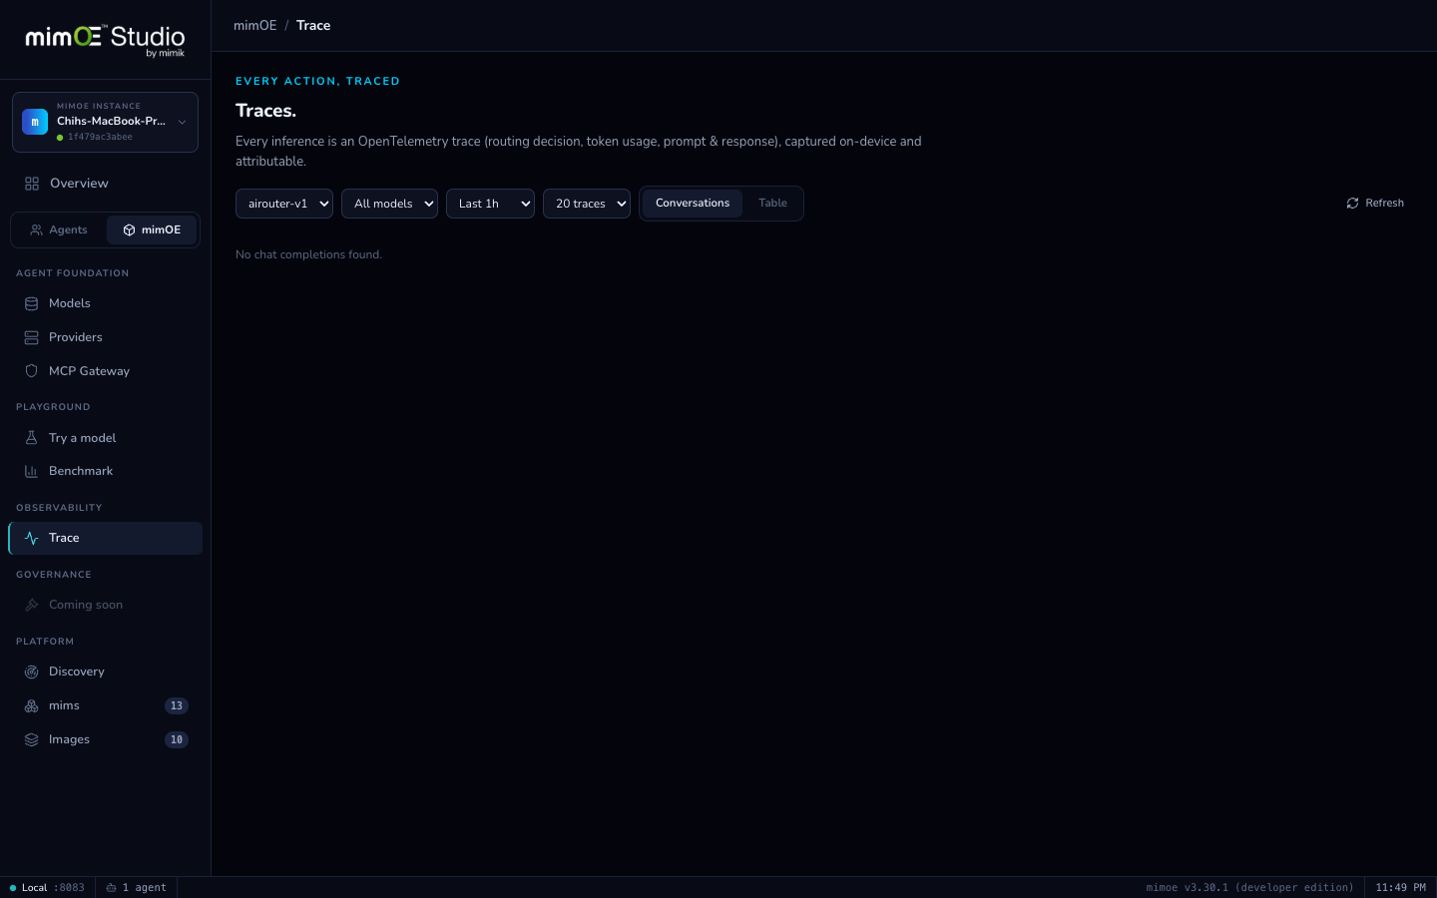The height and width of the screenshot is (898, 1437).
Task: Click the Overview grid icon
Action: (32, 184)
